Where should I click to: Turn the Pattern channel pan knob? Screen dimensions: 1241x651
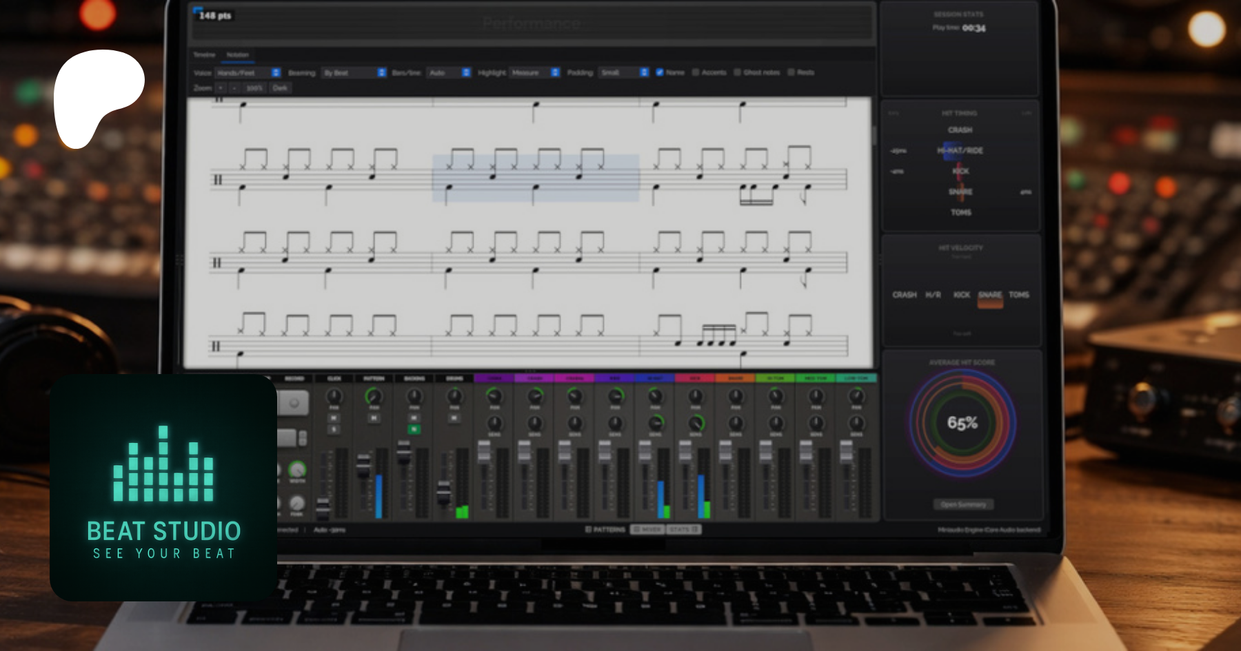pos(374,396)
